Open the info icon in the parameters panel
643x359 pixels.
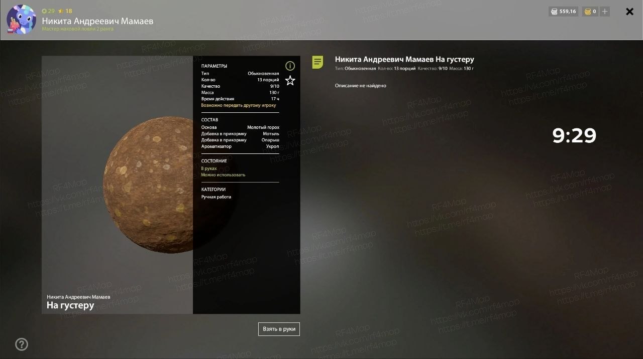point(290,66)
